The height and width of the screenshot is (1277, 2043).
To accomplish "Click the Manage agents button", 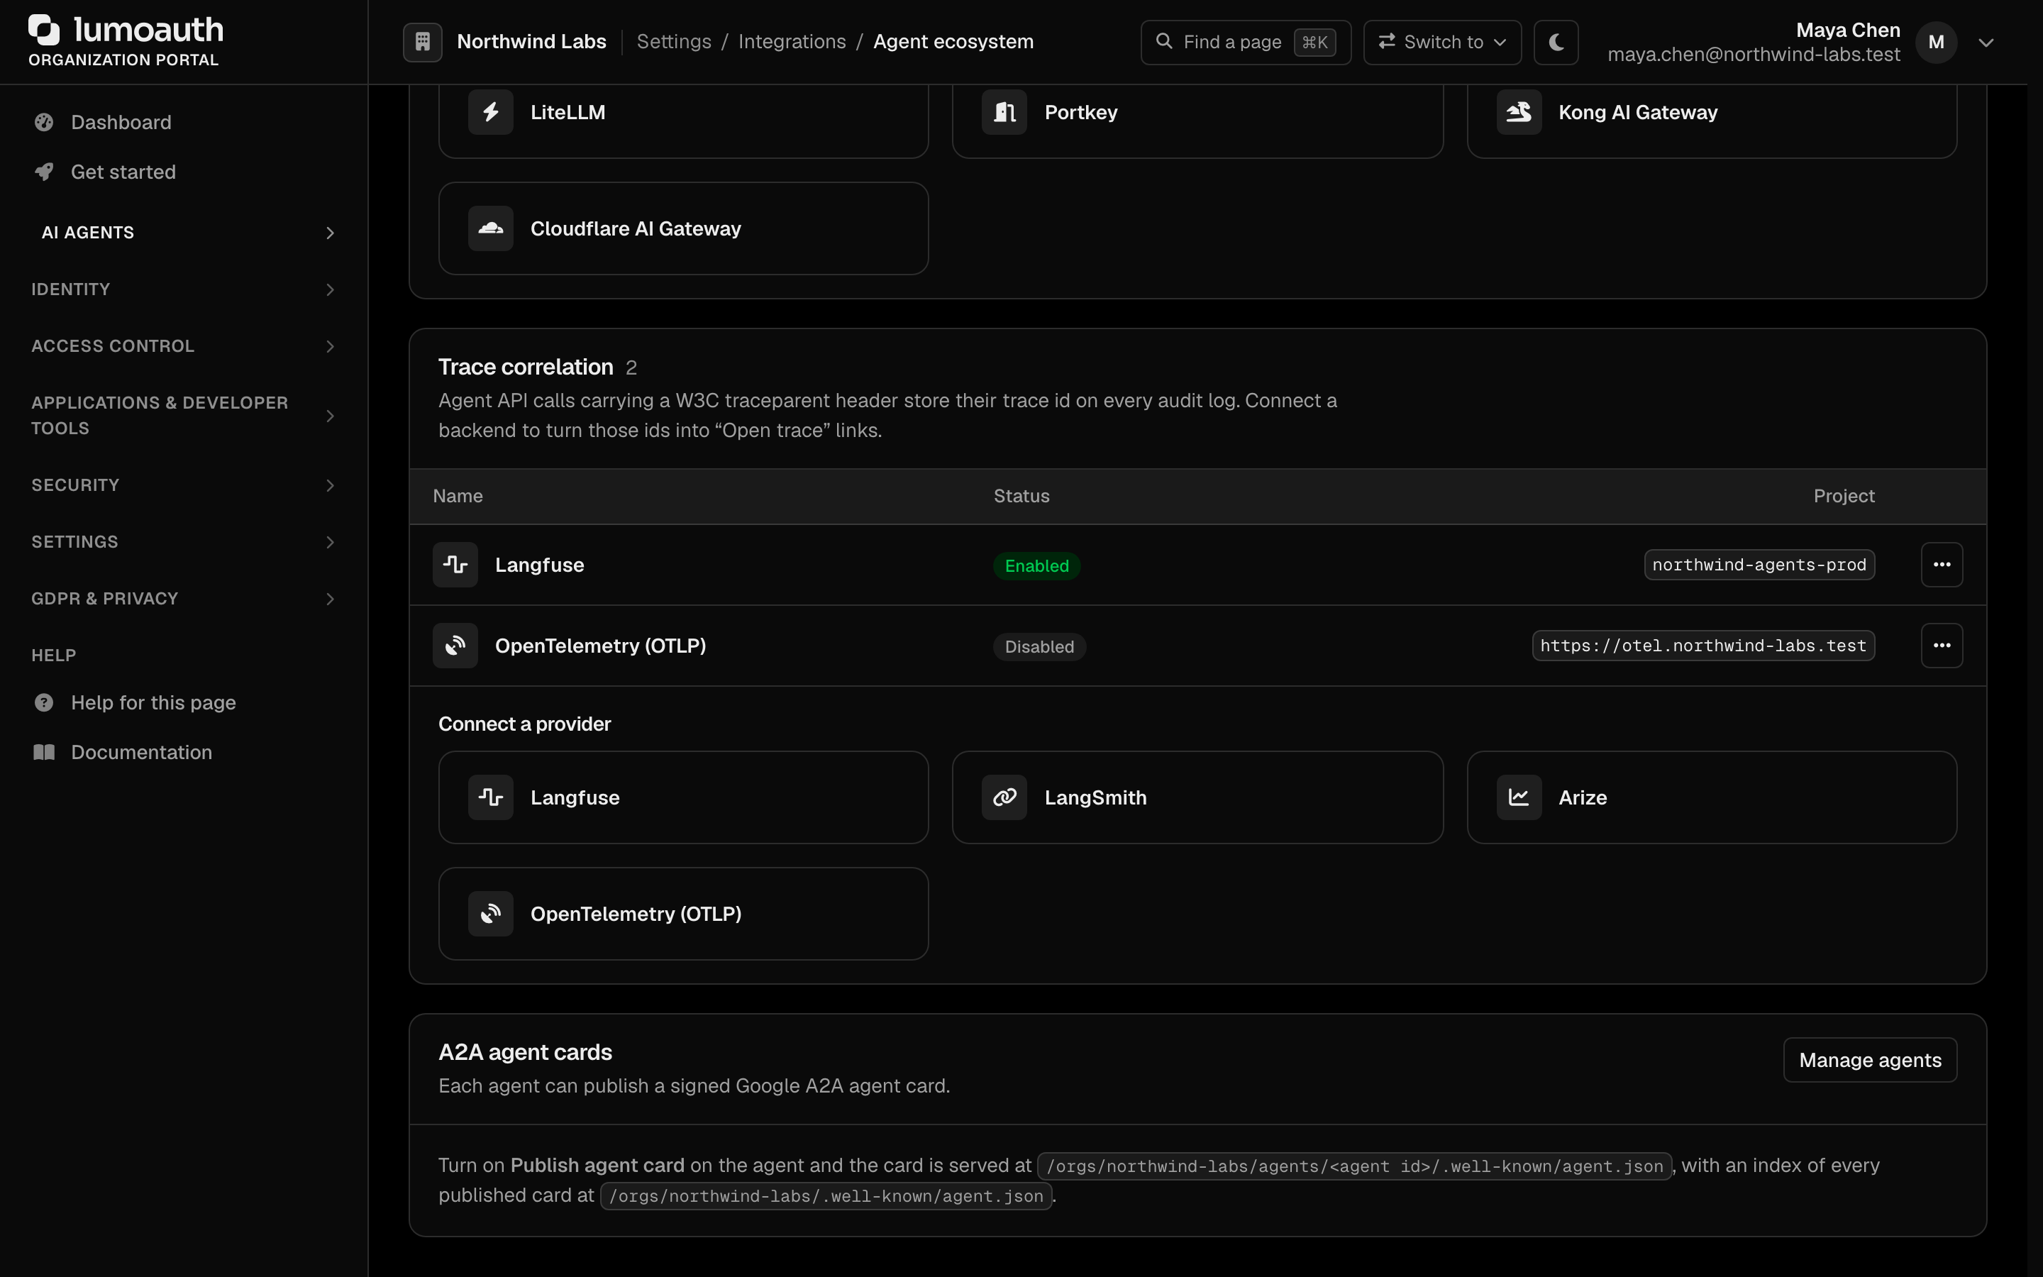I will click(1870, 1060).
